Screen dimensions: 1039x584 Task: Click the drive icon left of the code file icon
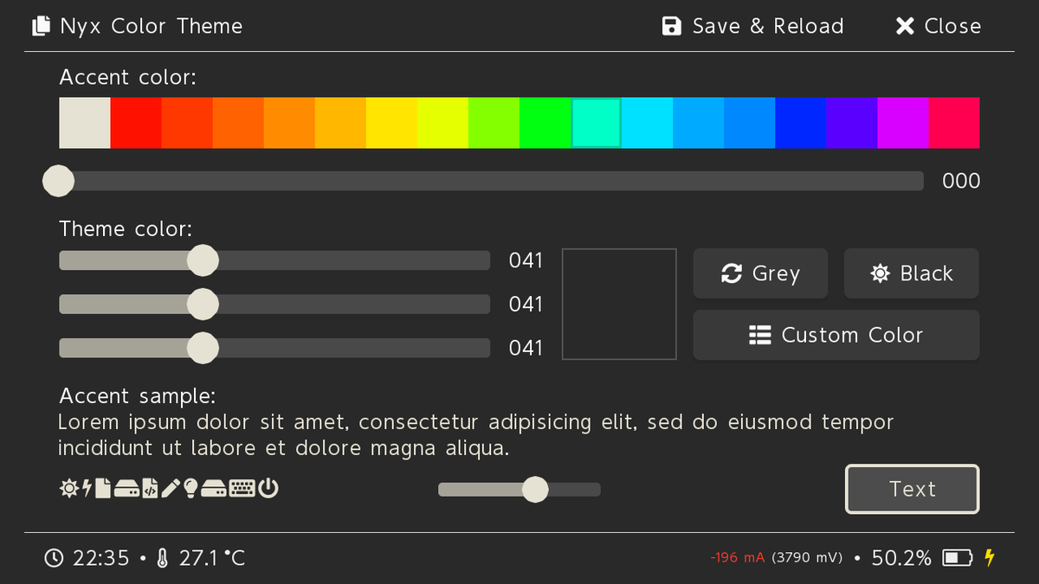click(x=126, y=488)
